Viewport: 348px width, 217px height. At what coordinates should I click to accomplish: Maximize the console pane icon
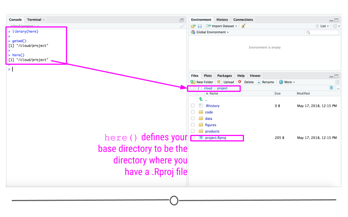[182, 20]
